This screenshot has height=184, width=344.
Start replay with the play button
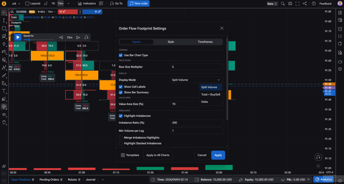tap(18, 37)
